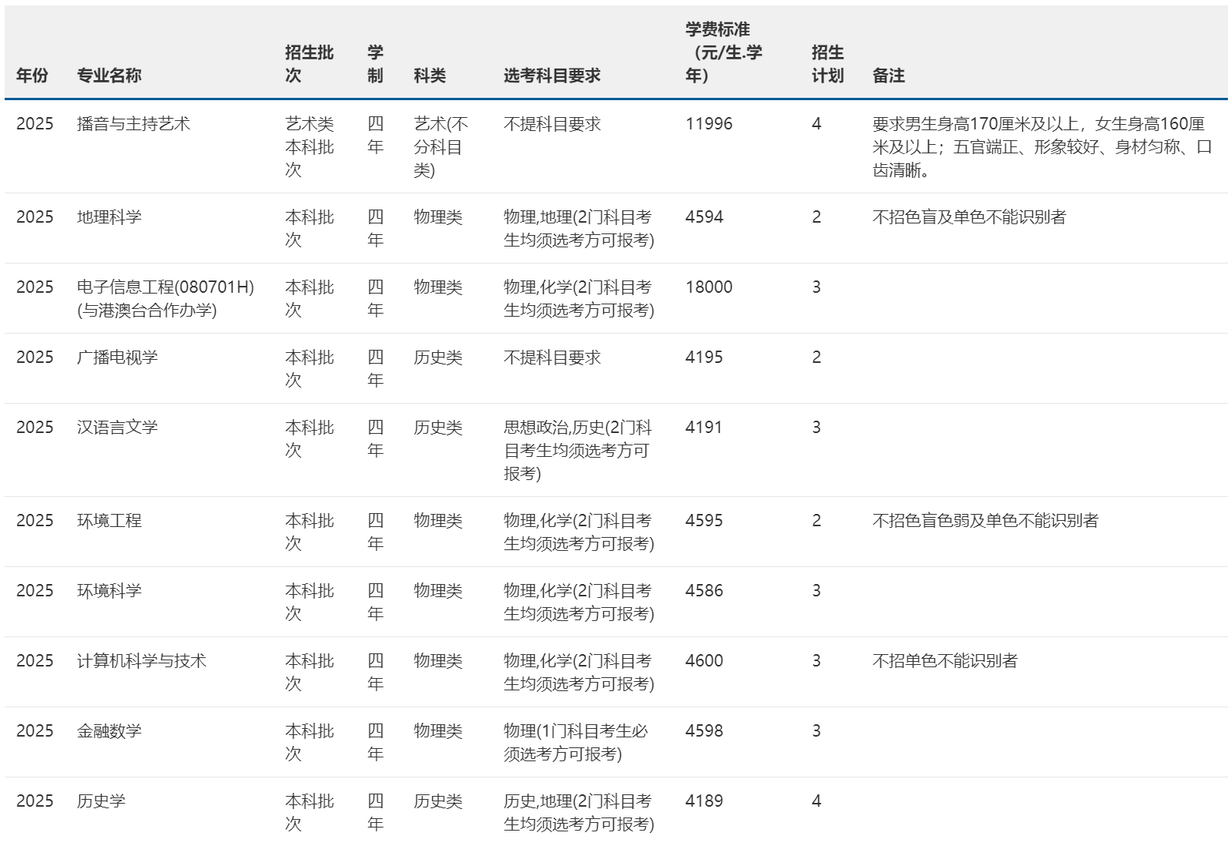Click the 备注 column header
This screenshot has height=846, width=1231.
click(x=888, y=76)
